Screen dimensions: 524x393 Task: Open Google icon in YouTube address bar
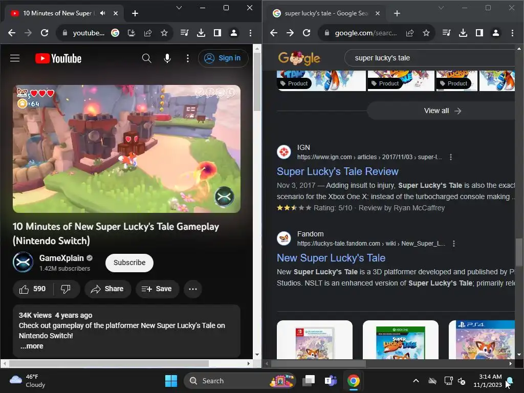click(115, 33)
